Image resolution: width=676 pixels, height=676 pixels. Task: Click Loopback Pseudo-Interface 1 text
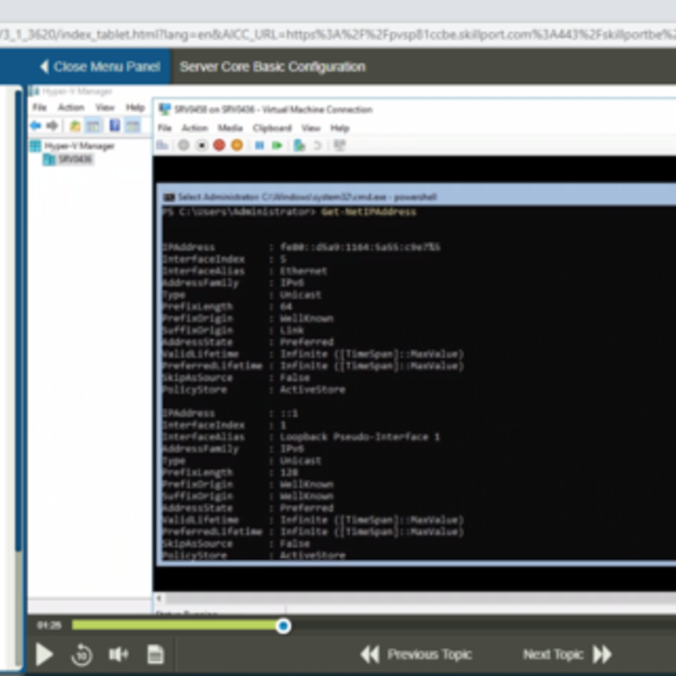click(x=360, y=437)
